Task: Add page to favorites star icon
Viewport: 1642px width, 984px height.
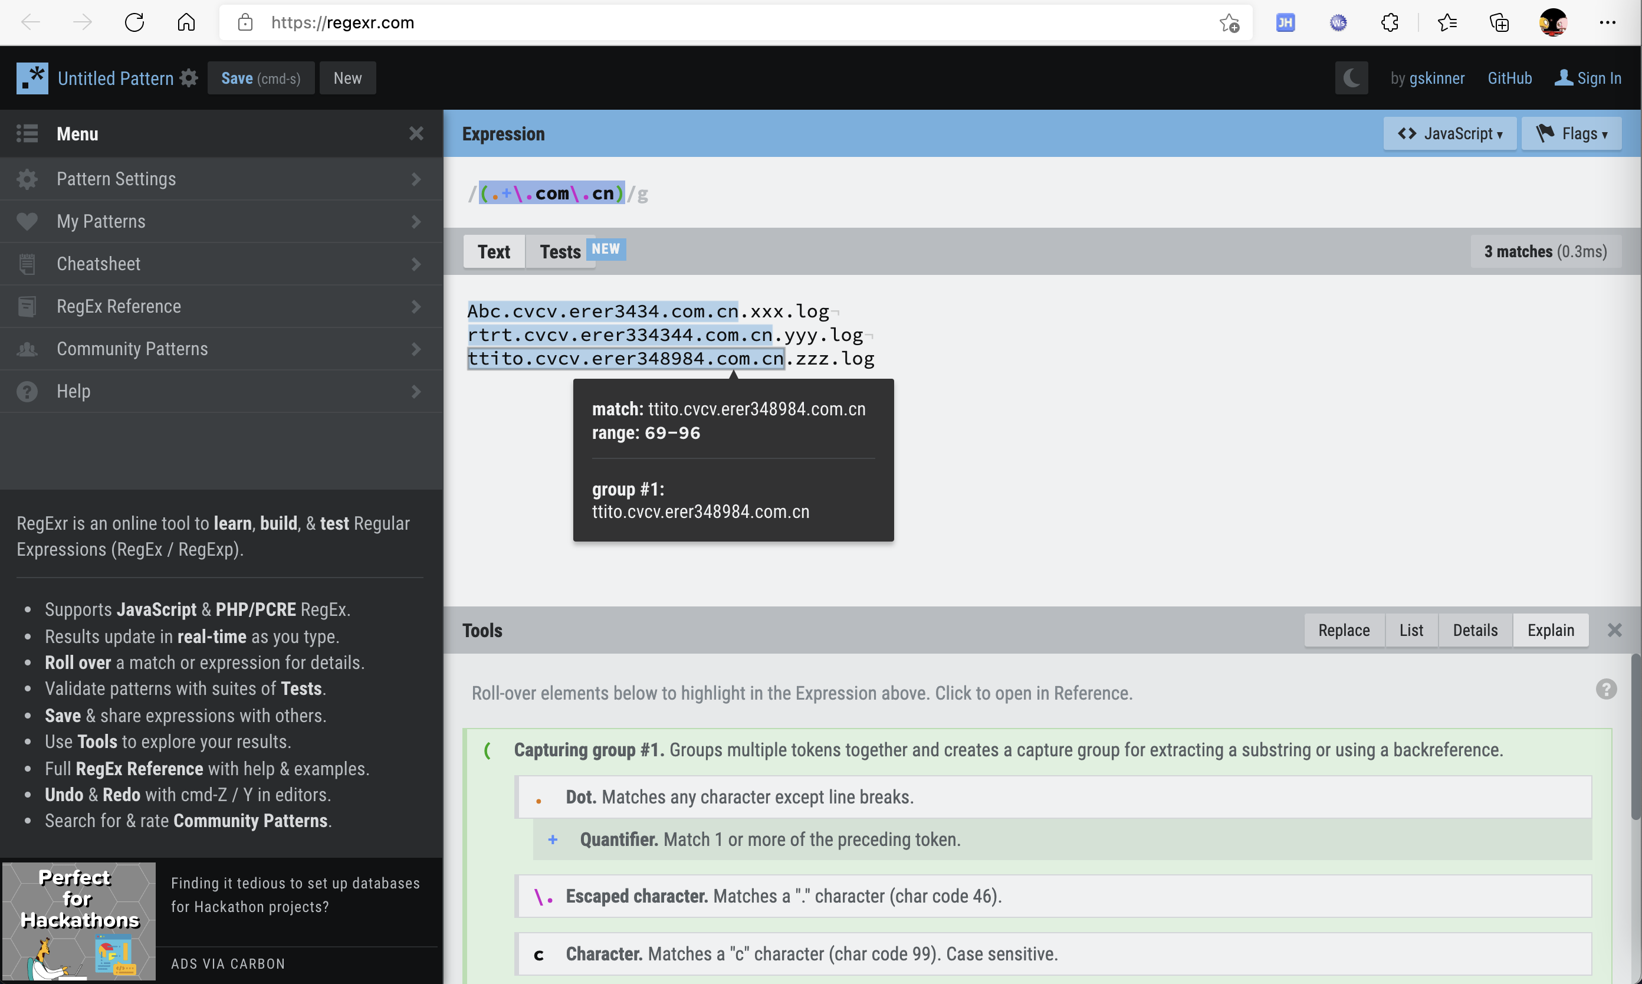Action: pyautogui.click(x=1229, y=22)
